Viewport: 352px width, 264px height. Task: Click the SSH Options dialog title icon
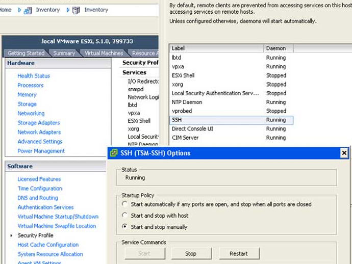(x=114, y=153)
